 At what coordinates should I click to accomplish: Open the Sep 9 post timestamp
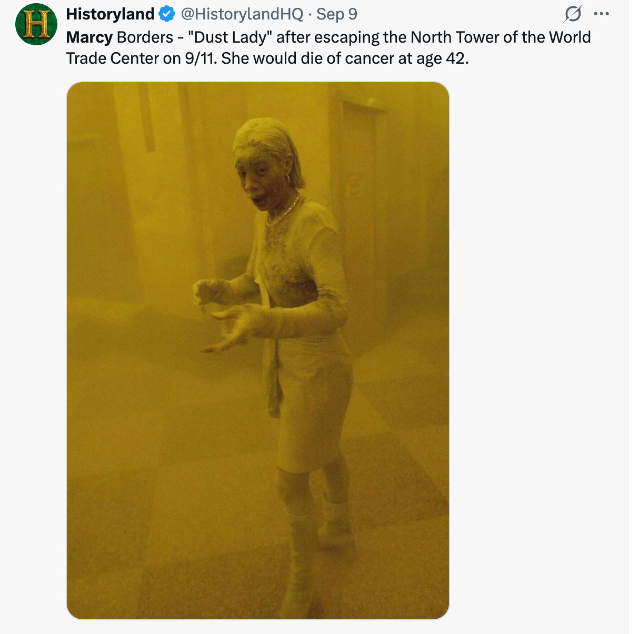337,14
